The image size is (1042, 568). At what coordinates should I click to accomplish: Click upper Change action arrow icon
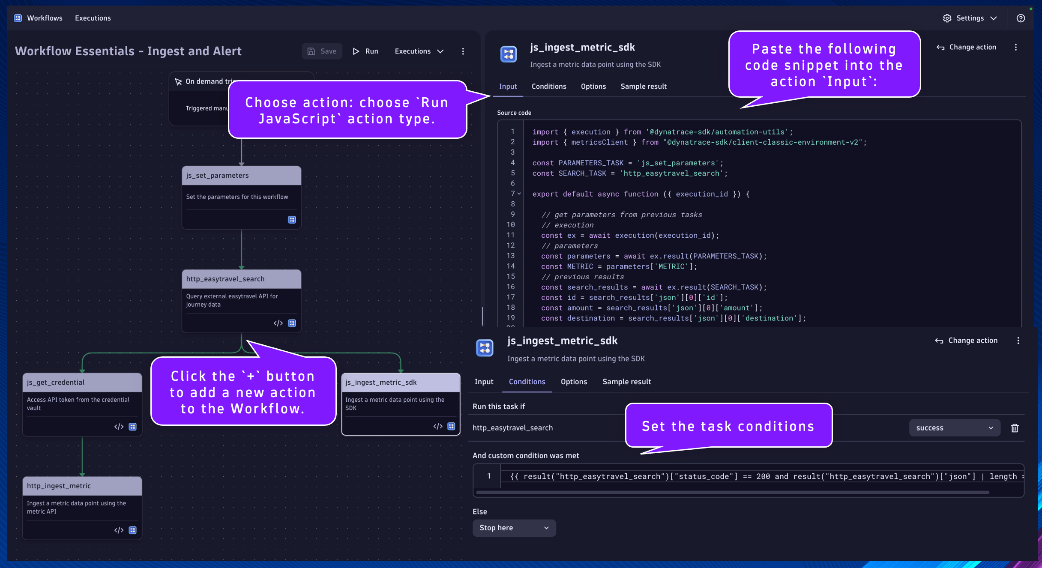(x=940, y=47)
